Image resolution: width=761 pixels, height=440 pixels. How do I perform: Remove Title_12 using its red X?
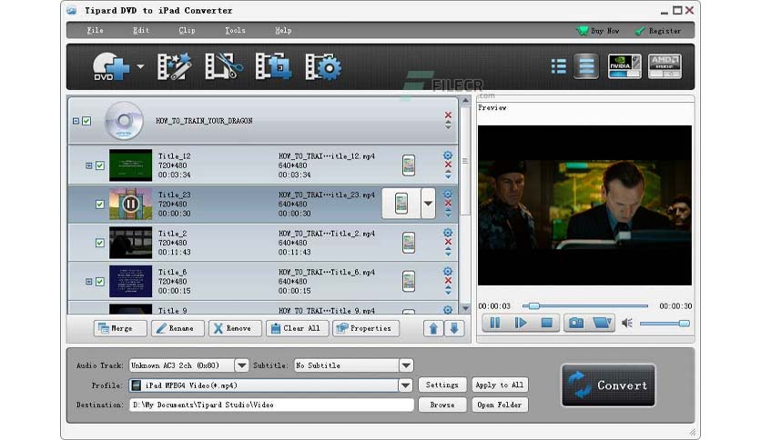(448, 165)
